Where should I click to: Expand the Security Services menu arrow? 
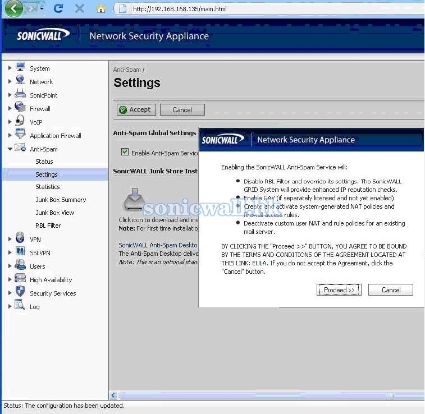[x=10, y=293]
